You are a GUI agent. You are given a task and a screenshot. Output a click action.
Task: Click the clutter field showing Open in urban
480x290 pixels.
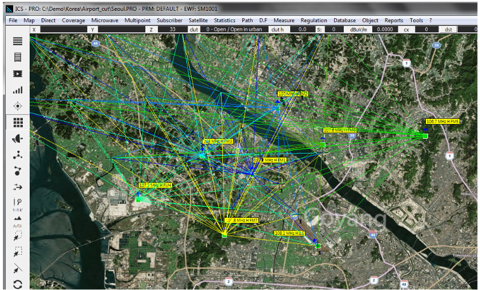(x=234, y=29)
